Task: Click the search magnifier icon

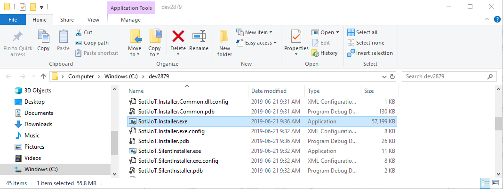Action: pos(490,76)
